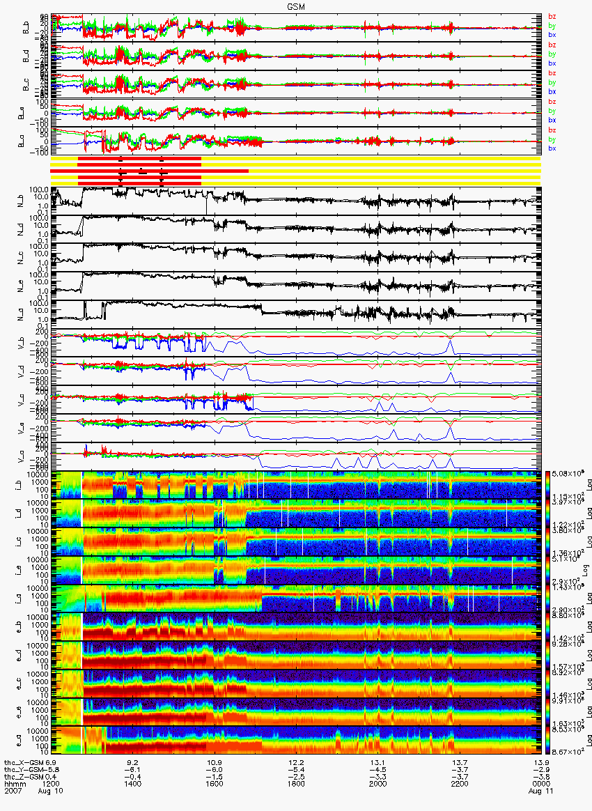Select the red bz legend beside B_b panel
Image resolution: width=592 pixels, height=811 pixels.
[552, 17]
